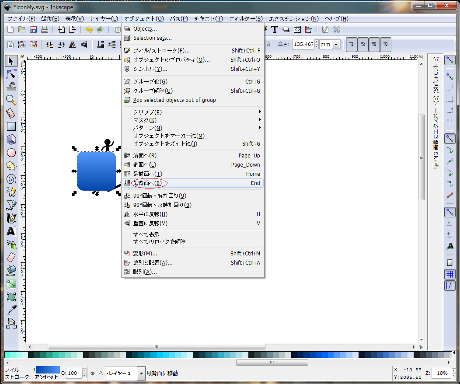Viewport: 460px width, 384px height.
Task: Open XML editor from command bar
Action: click(297, 29)
